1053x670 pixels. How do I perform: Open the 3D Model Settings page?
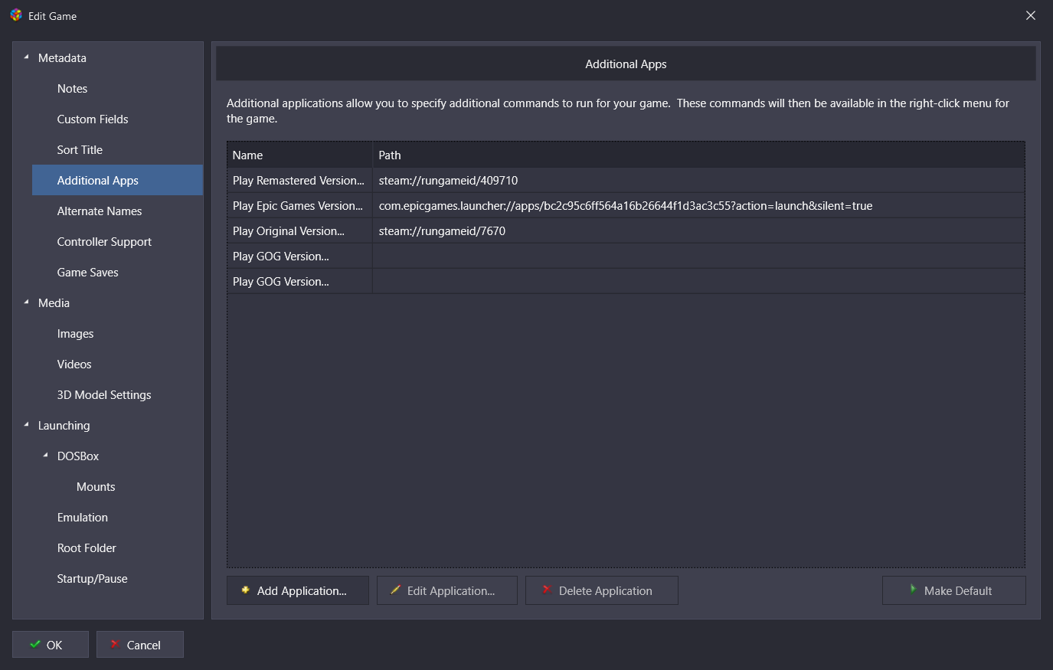point(104,395)
